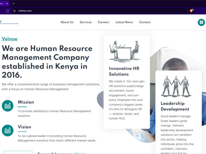Bookmark this page icon
The width and height of the screenshot is (206, 154).
pyautogui.click(x=8, y=11)
